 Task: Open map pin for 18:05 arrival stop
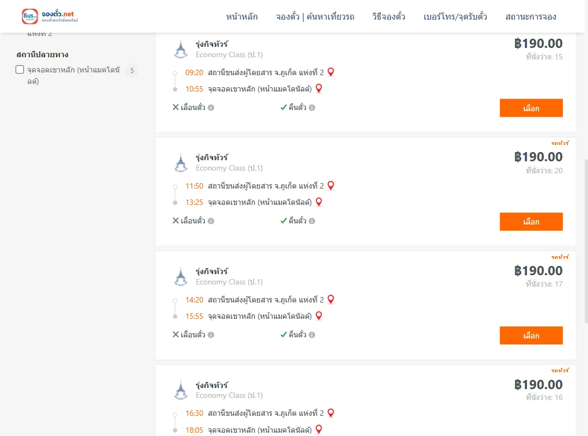click(318, 429)
